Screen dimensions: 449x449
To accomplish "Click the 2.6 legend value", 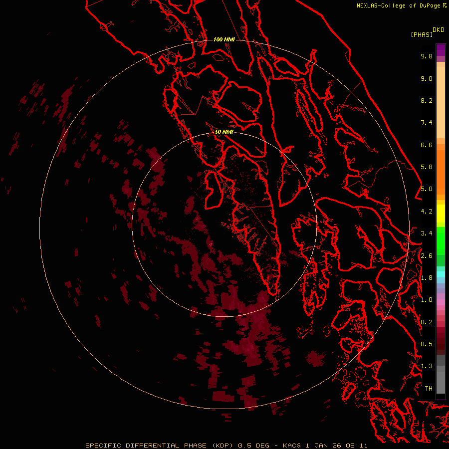I will click(427, 256).
